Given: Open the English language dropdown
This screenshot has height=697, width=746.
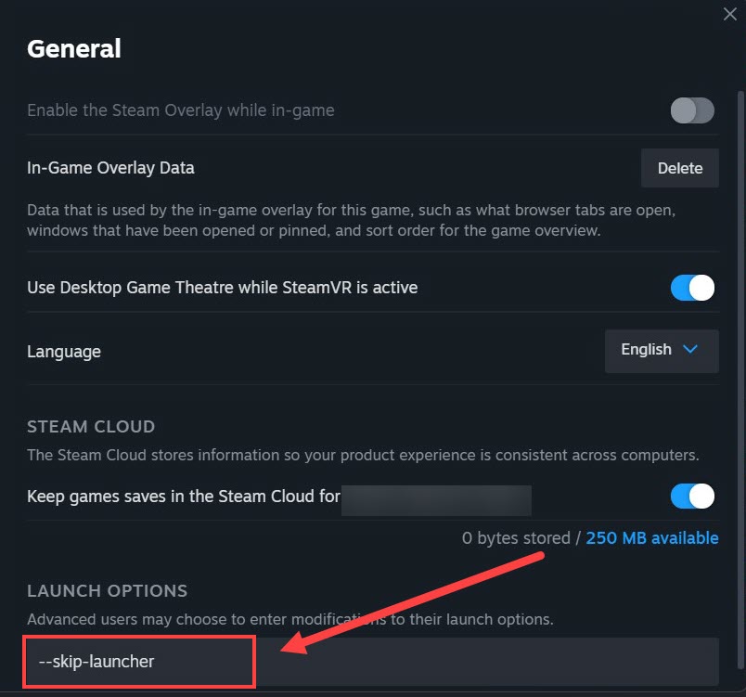Looking at the screenshot, I should click(x=662, y=350).
